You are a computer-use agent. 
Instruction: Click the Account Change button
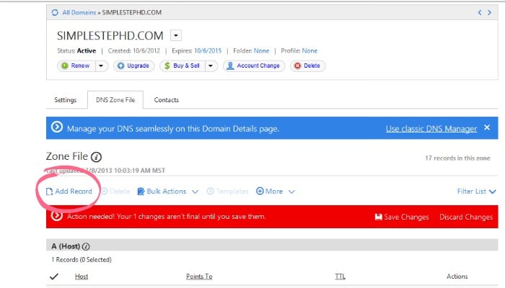[x=254, y=66]
